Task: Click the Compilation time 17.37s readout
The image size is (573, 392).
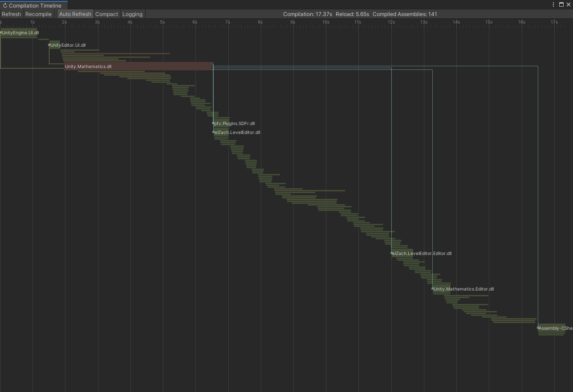Action: [x=308, y=14]
